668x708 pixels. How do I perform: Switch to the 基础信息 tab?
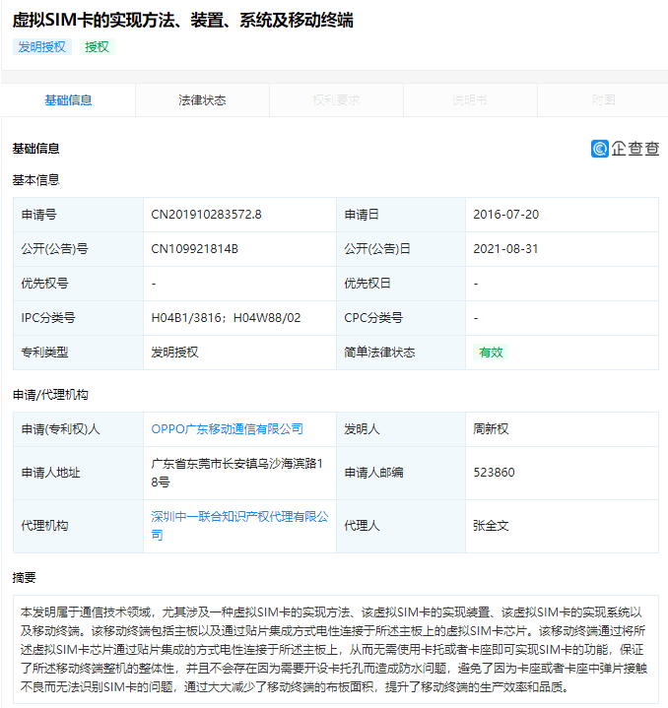click(68, 99)
